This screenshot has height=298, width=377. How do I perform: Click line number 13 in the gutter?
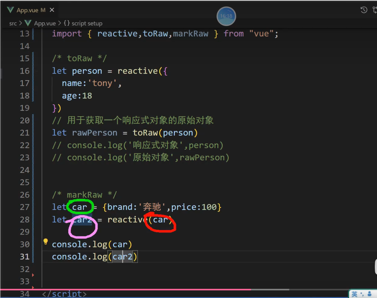[x=25, y=34]
